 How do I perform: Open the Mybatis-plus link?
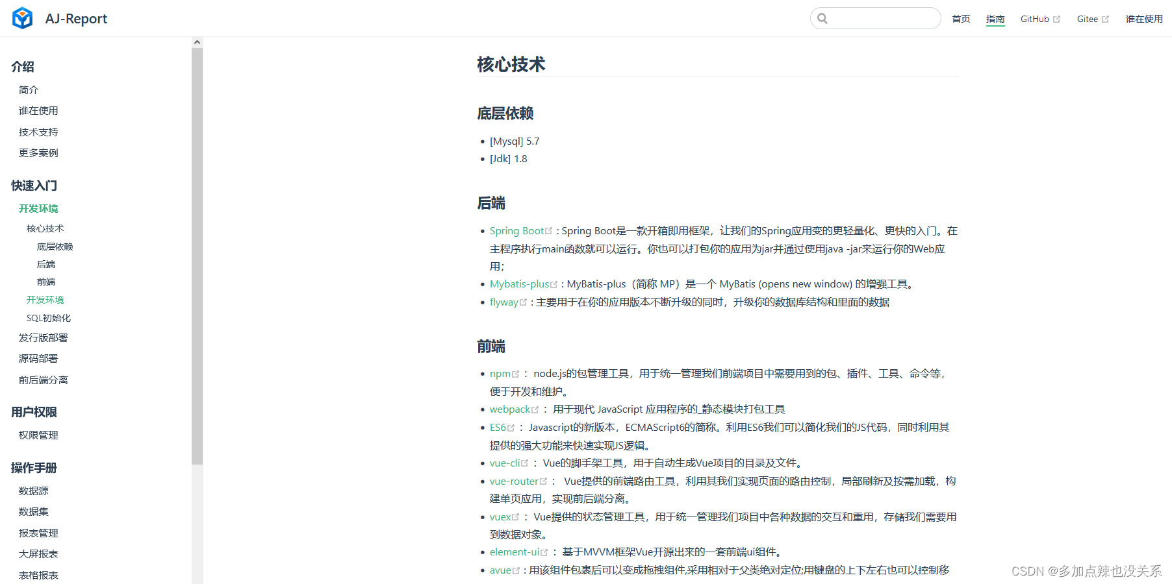[519, 284]
